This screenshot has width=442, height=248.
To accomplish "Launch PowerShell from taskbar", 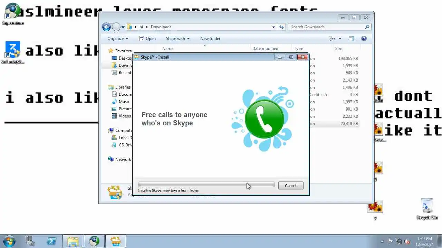I will [x=52, y=241].
